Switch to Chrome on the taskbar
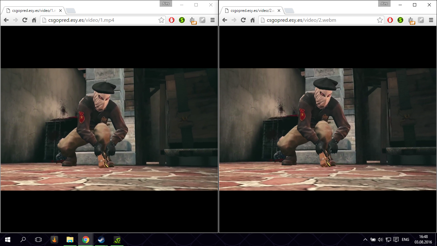 [85, 240]
